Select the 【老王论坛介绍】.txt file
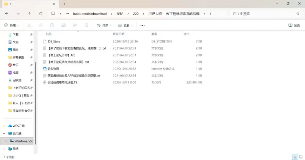This screenshot has width=305, height=160. [x=61, y=55]
